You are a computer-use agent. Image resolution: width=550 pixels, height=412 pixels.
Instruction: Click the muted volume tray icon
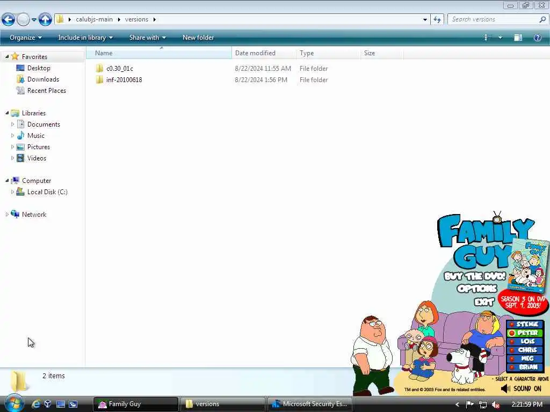tap(496, 404)
